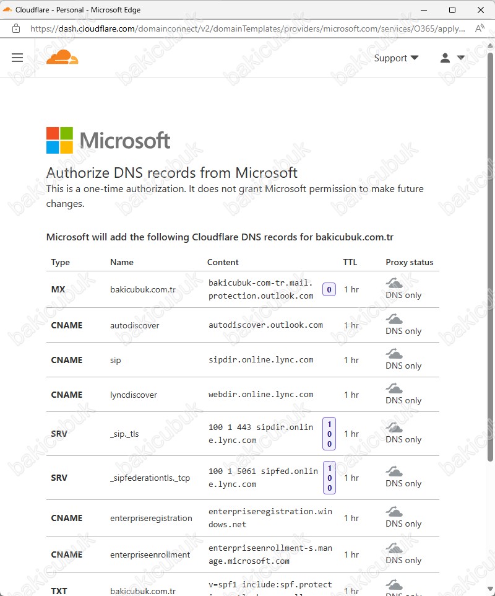The image size is (495, 596).
Task: Click the Type column header
Action: [61, 262]
